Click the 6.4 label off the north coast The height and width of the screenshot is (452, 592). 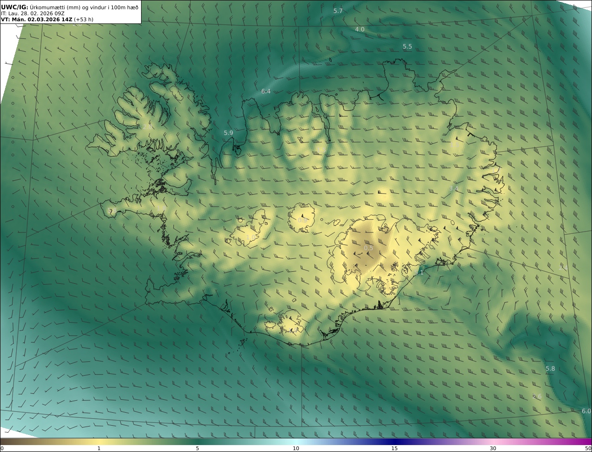point(266,92)
